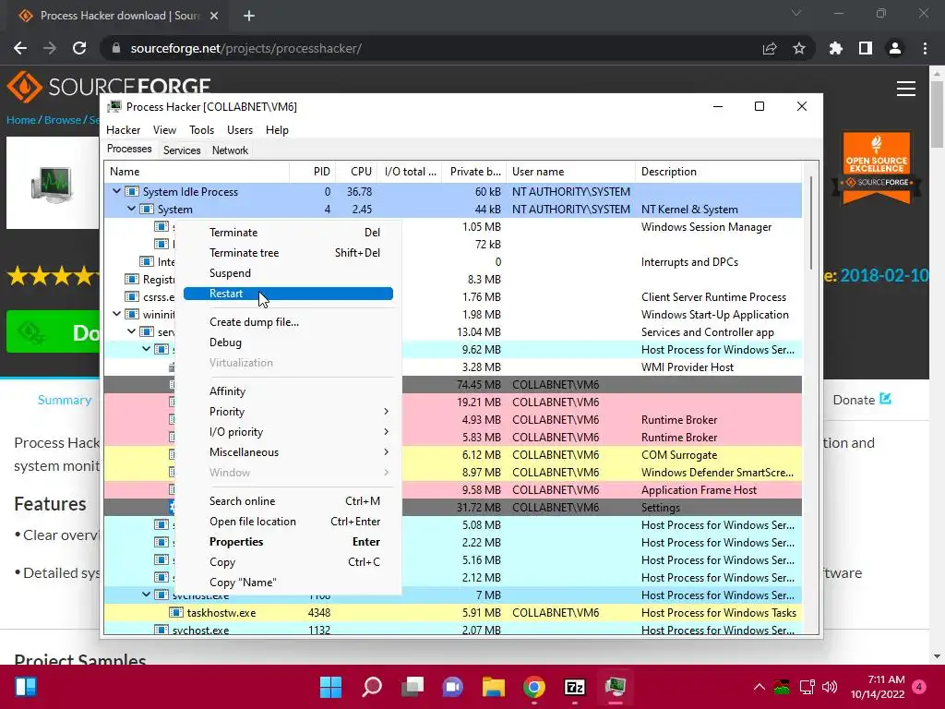Open File Explorer from the taskbar
The image size is (945, 709).
pyautogui.click(x=493, y=687)
